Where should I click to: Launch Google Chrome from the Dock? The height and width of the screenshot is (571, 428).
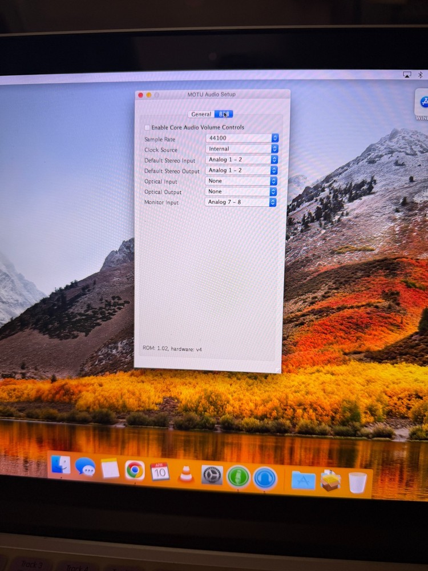[135, 470]
